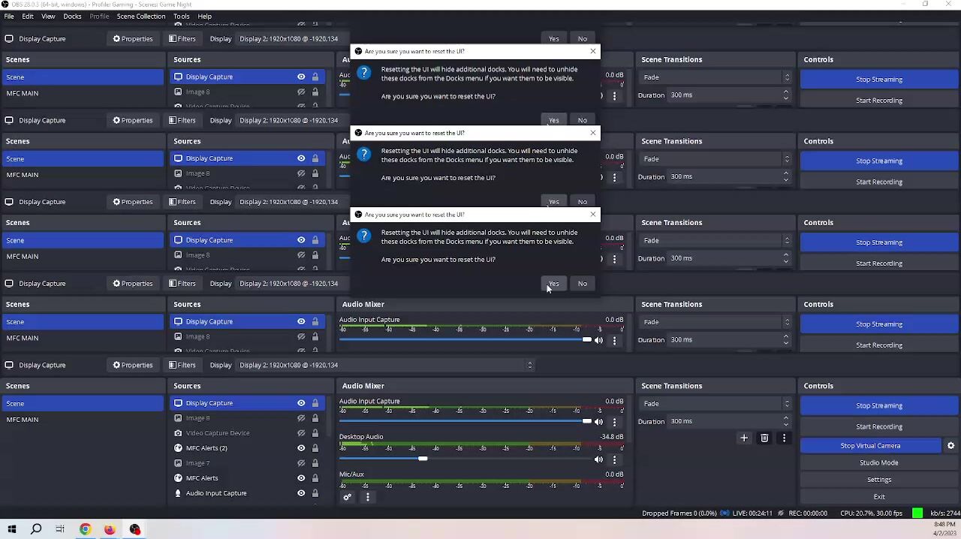Toggle visibility of Image 7 source
Viewport: 961px width, 539px height.
[x=301, y=463]
